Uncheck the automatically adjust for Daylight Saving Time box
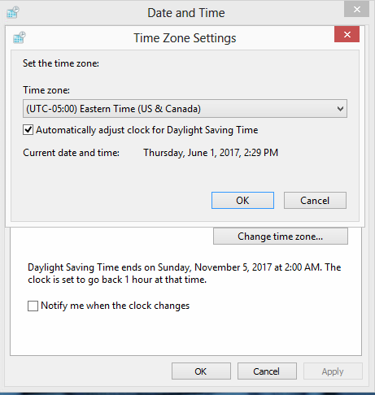375x395 pixels. click(x=28, y=130)
